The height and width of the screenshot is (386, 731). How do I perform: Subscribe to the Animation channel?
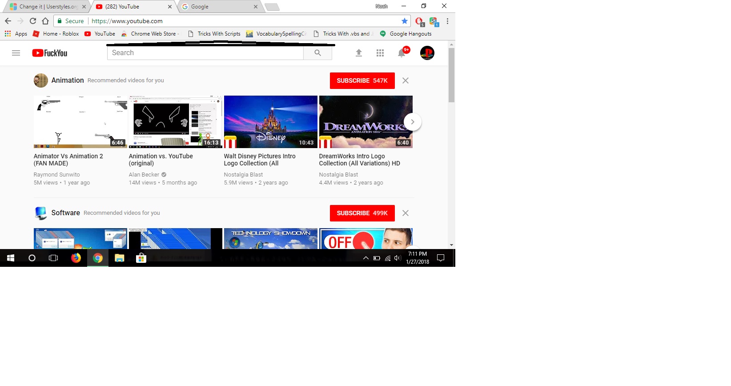(x=362, y=80)
